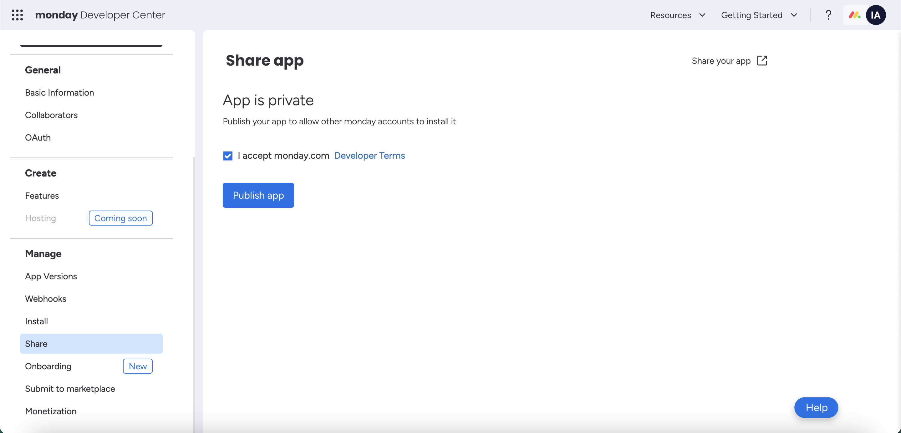Uncheck the accept Developer Terms checkbox
Image resolution: width=901 pixels, height=433 pixels.
[228, 156]
